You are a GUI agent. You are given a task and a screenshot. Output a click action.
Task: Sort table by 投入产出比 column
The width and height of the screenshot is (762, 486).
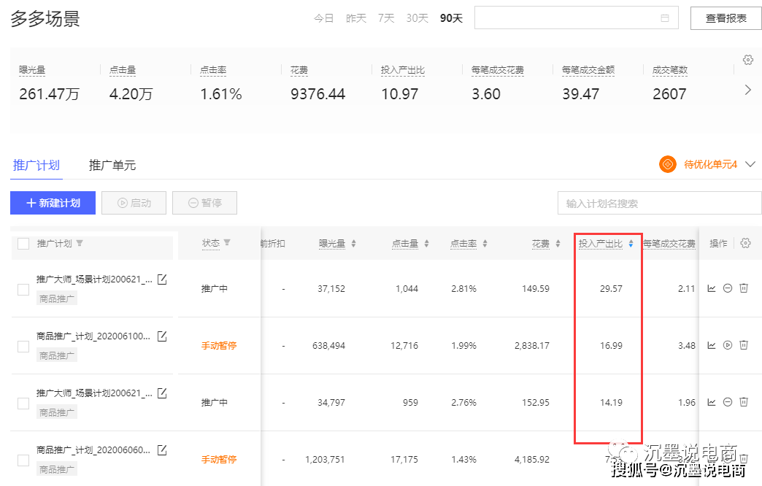pyautogui.click(x=631, y=244)
